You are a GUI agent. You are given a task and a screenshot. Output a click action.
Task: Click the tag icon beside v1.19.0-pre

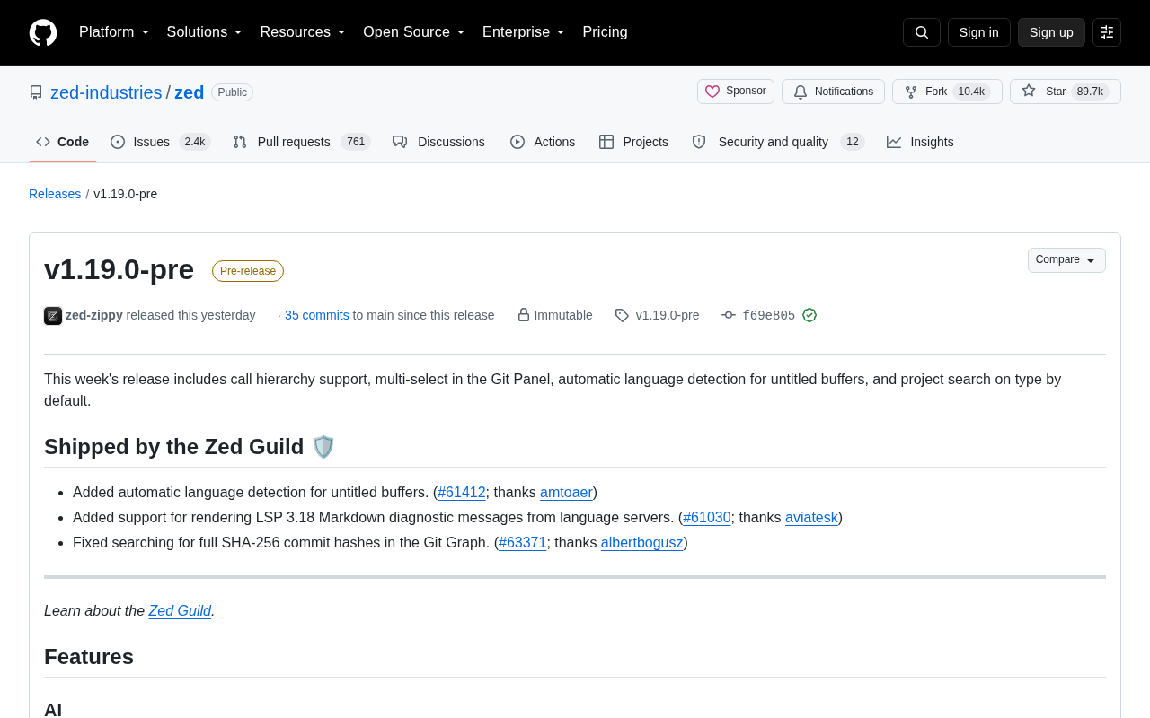[622, 315]
